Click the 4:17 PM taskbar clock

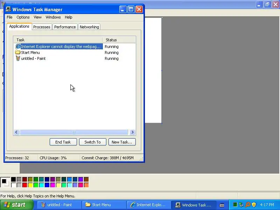point(267,205)
